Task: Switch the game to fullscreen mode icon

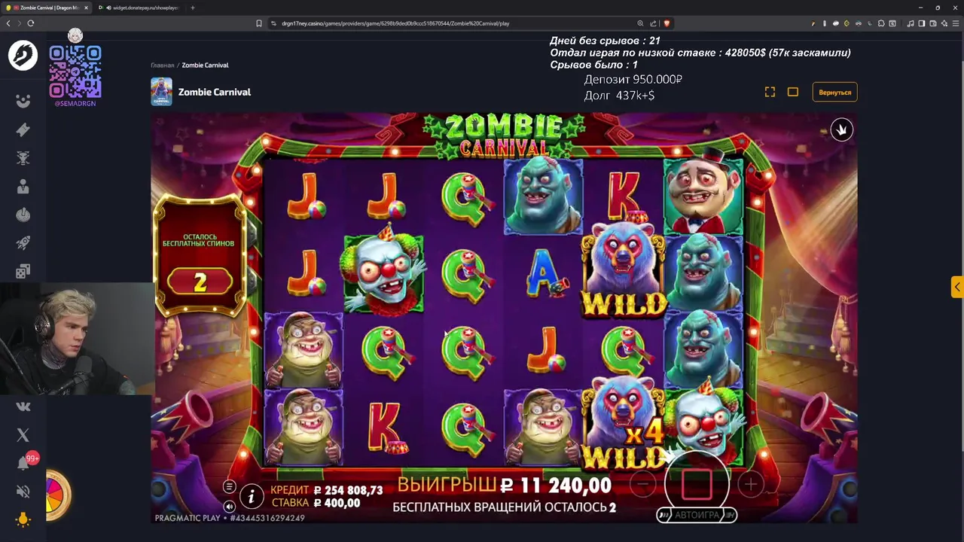Action: pos(770,92)
